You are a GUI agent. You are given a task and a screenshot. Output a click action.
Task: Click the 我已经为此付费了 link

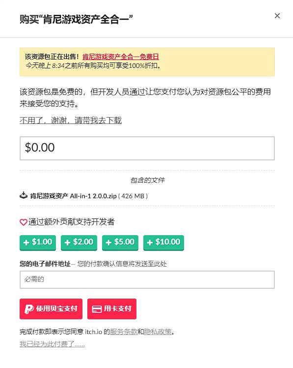(52, 344)
